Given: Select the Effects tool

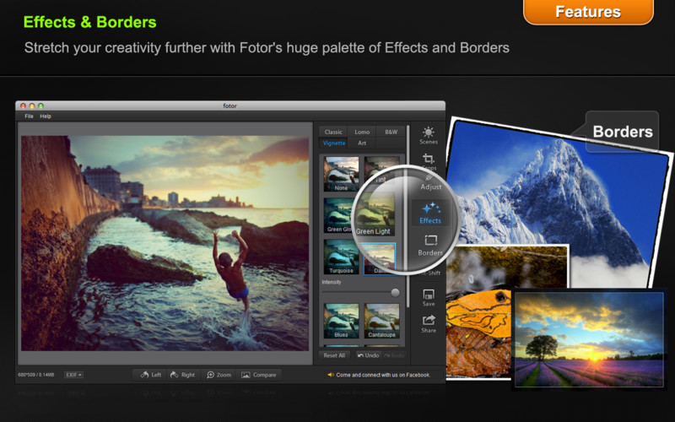Looking at the screenshot, I should pos(430,214).
